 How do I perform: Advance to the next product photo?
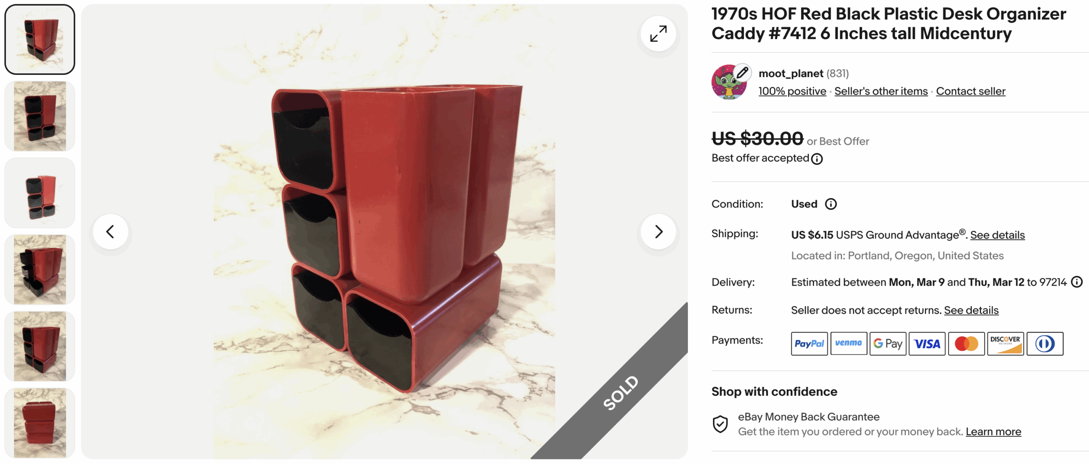(x=658, y=232)
